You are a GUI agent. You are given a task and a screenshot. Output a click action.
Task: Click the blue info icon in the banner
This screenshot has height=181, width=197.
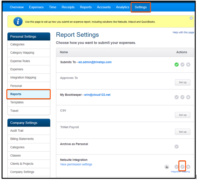(x=18, y=21)
